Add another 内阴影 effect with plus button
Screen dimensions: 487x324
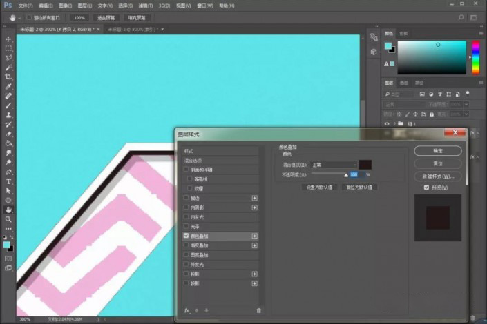(254, 207)
